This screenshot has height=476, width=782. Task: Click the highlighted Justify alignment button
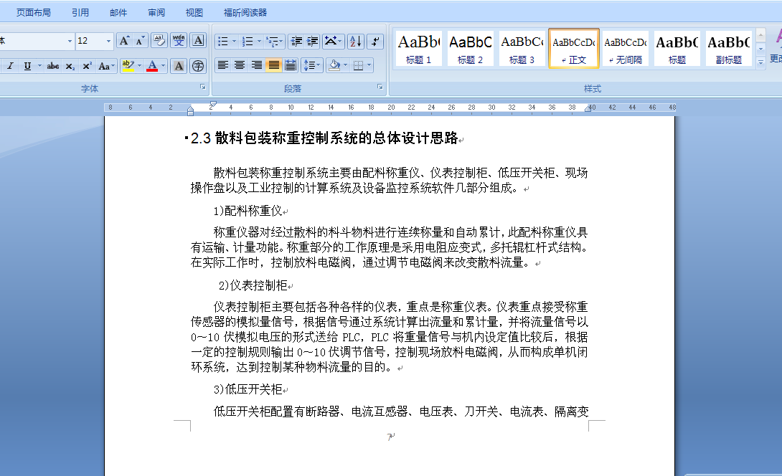point(273,65)
